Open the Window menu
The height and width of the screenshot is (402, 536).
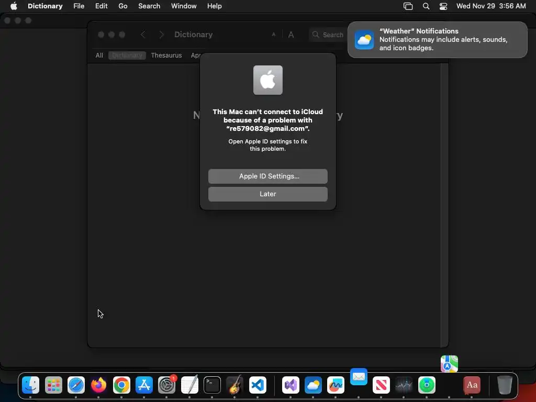pyautogui.click(x=184, y=6)
